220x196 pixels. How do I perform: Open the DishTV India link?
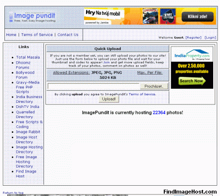tap(27, 107)
